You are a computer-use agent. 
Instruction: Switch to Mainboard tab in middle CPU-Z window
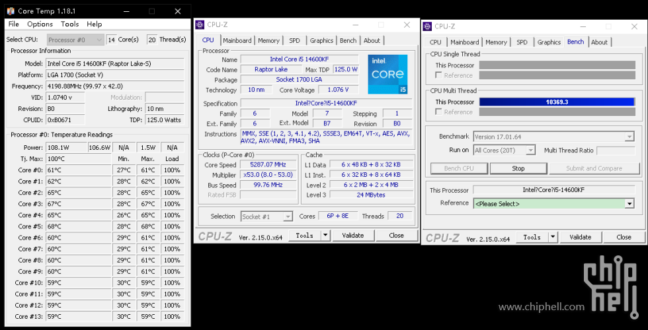point(237,40)
